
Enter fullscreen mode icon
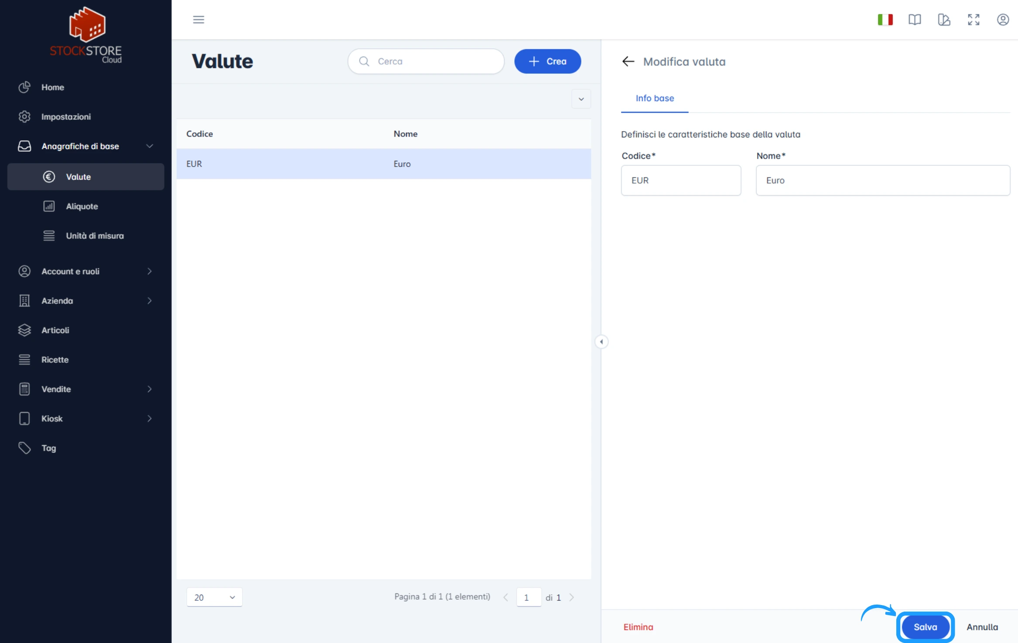coord(974,20)
